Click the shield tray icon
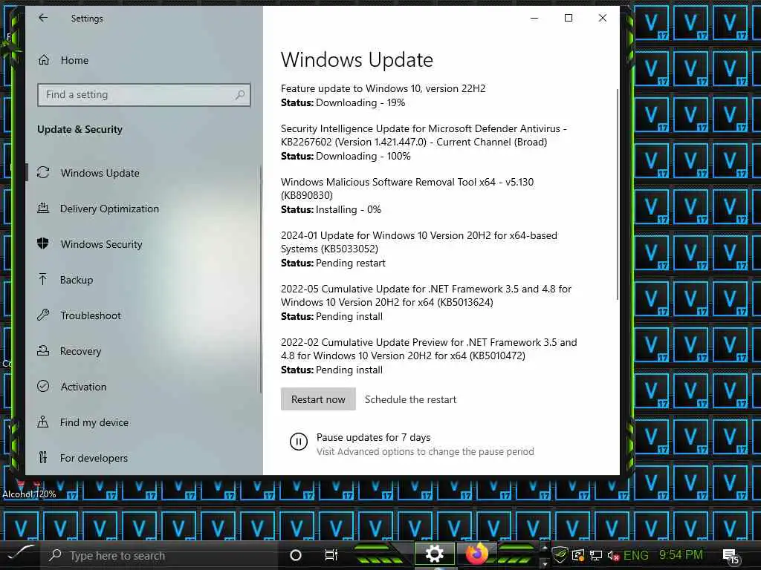Image resolution: width=761 pixels, height=570 pixels. click(x=560, y=555)
